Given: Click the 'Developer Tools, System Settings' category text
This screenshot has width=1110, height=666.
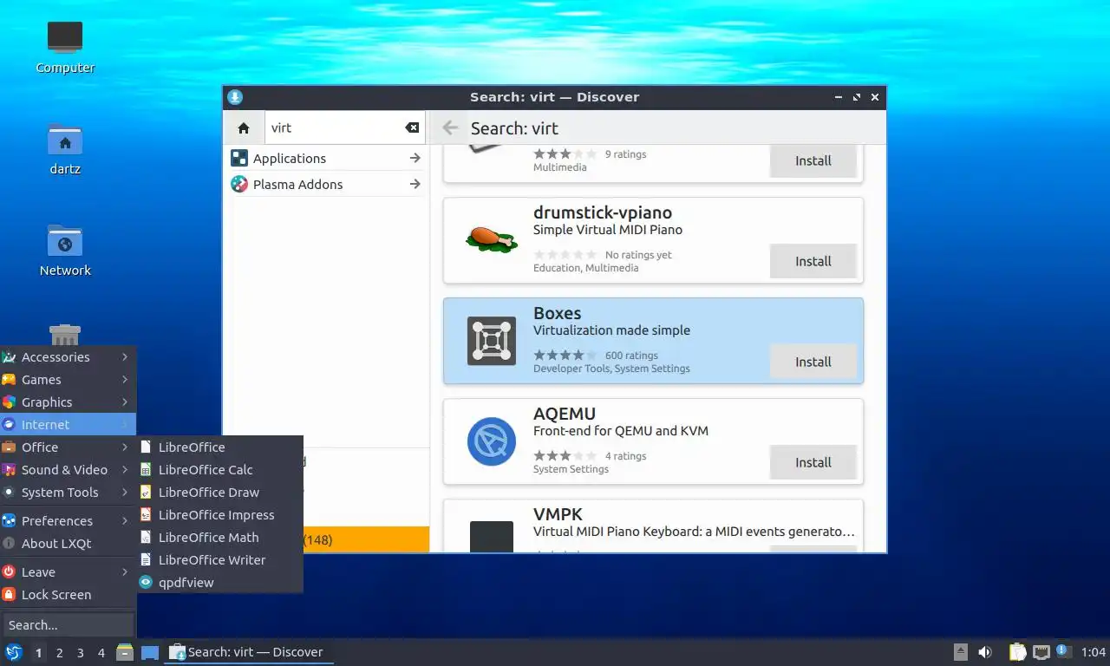Looking at the screenshot, I should 611,369.
